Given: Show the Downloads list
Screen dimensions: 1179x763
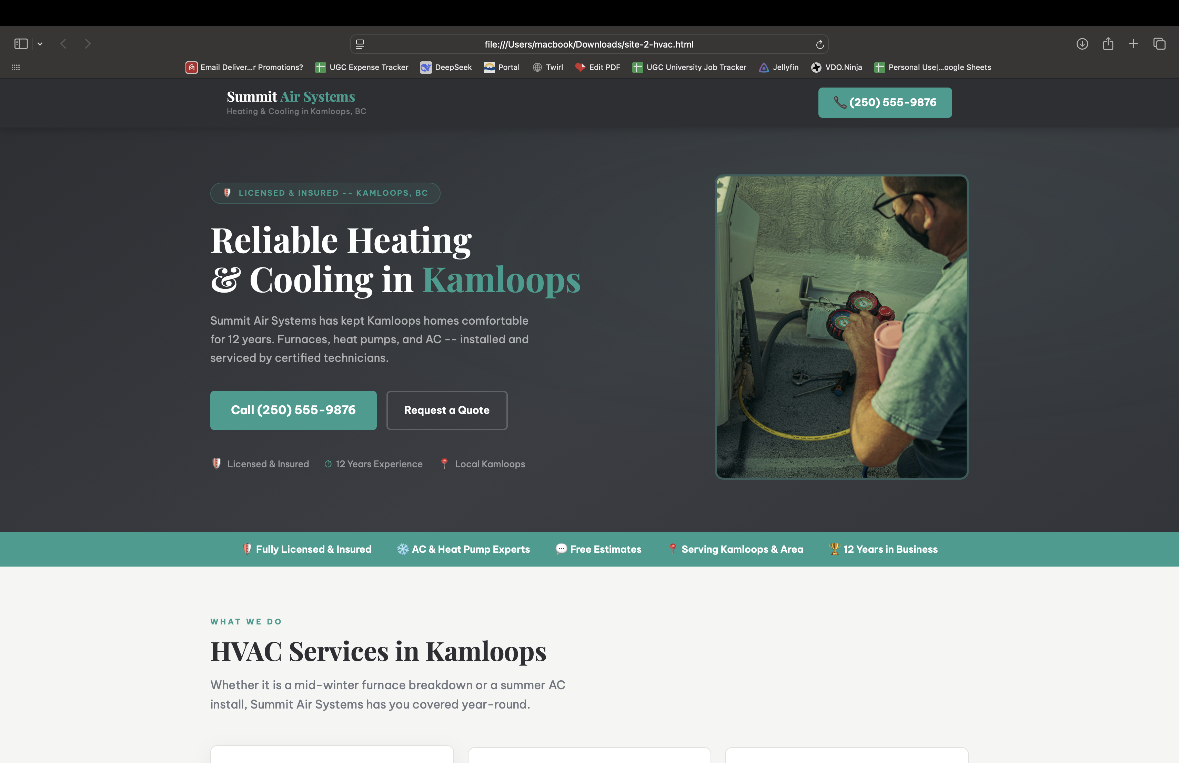Looking at the screenshot, I should (1082, 43).
